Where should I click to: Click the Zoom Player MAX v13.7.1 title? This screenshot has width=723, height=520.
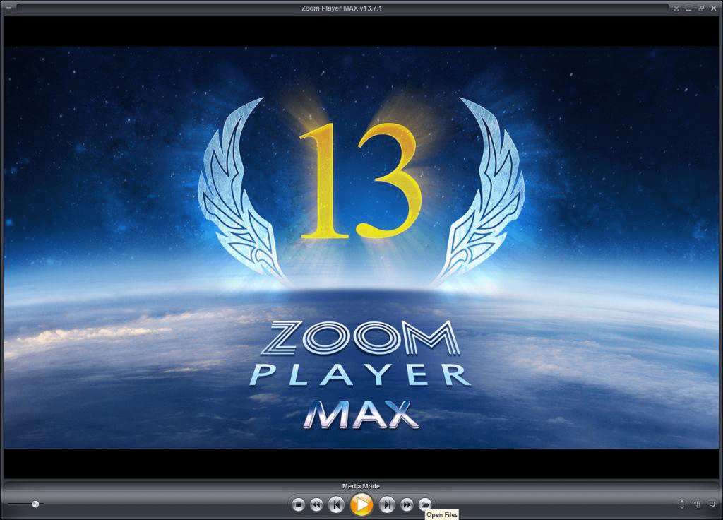pos(342,8)
